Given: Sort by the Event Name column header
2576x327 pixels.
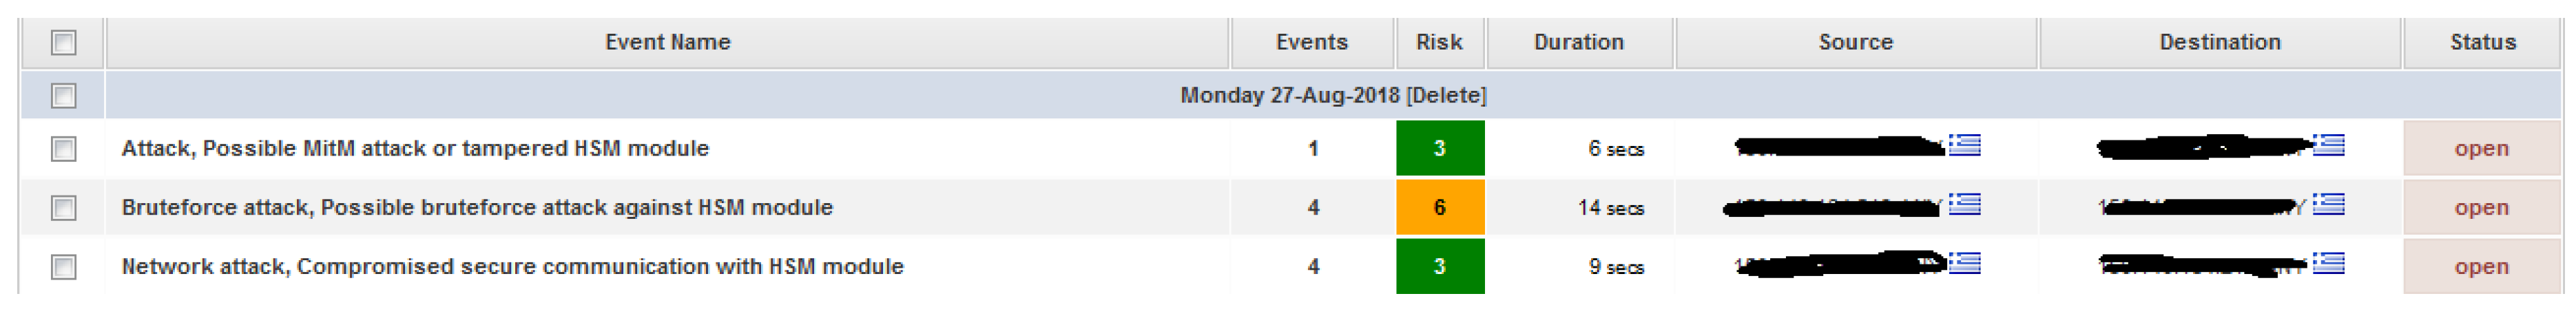Looking at the screenshot, I should click(667, 42).
